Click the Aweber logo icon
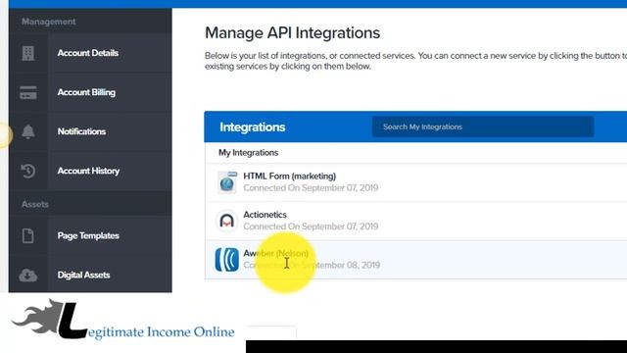 226,259
